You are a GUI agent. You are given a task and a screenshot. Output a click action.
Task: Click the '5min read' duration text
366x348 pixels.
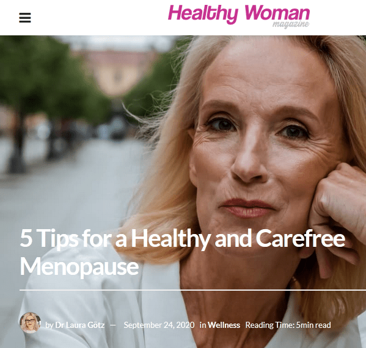tap(313, 325)
